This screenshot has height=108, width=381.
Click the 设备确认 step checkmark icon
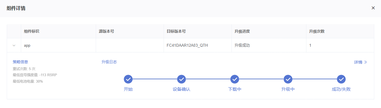182,79
